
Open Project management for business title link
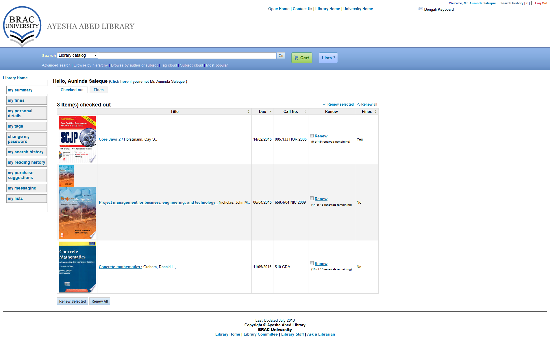158,202
